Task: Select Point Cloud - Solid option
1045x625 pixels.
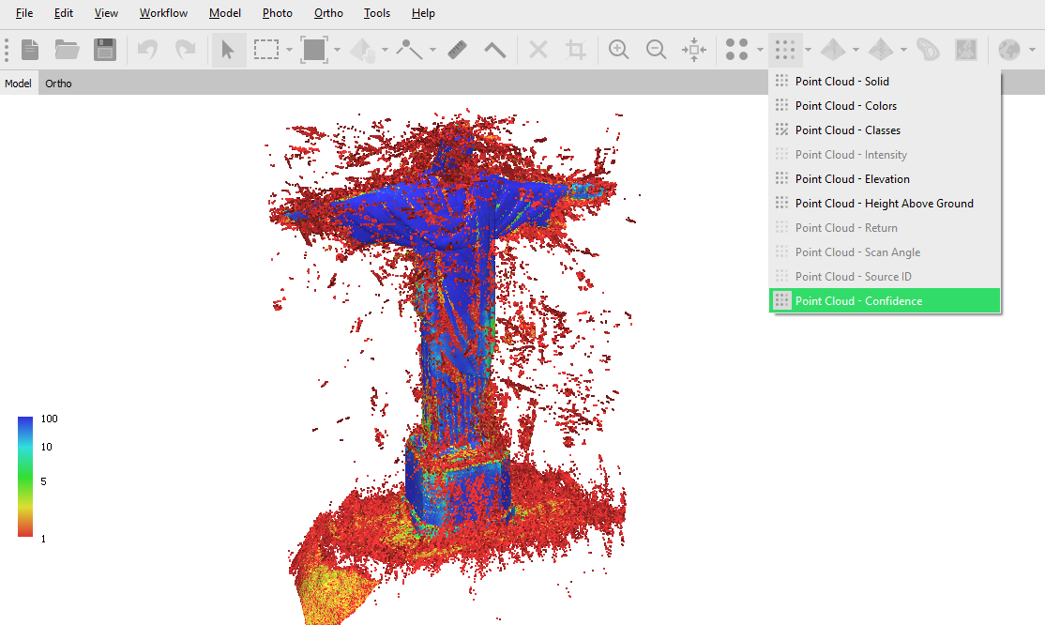Action: point(841,82)
